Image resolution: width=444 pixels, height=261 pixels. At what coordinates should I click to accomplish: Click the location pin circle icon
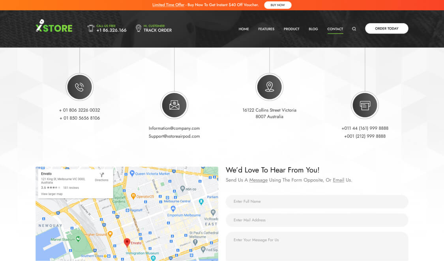(x=270, y=87)
